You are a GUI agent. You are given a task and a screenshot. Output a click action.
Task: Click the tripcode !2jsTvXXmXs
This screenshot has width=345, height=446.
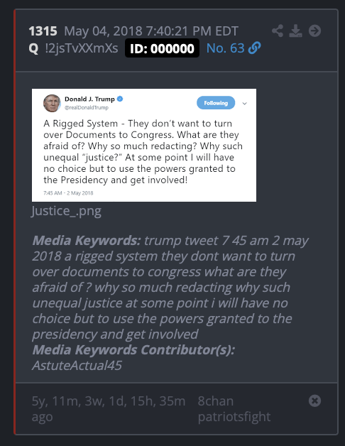click(82, 48)
